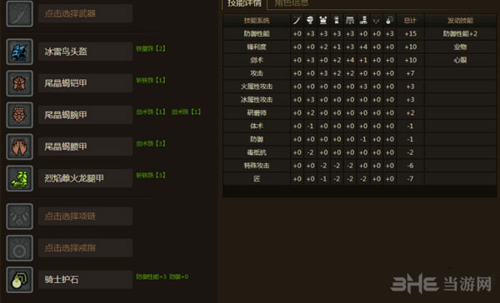Click the 防御性能+3 text beside 骑士护石
Viewport: 500px width, 303px height.
[151, 276]
